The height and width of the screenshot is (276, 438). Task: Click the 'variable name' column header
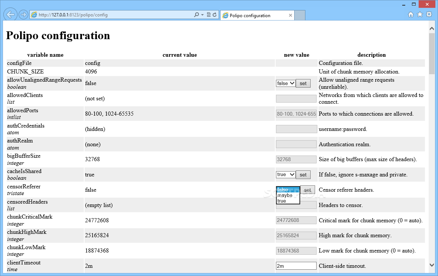(45, 55)
